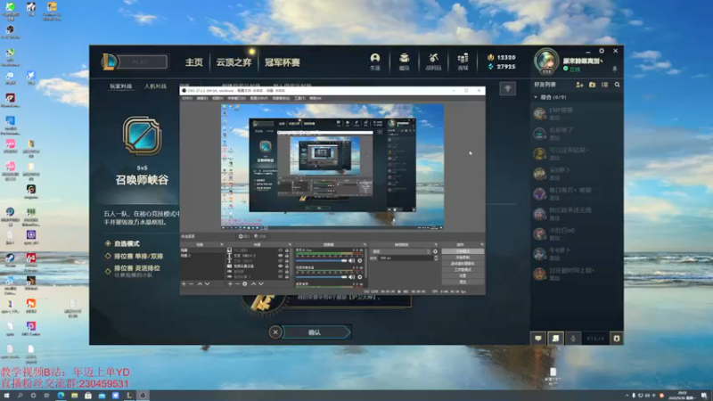
Task: Toggle eye visibility for 文本 (GDI+) 2 source
Action: point(281,256)
